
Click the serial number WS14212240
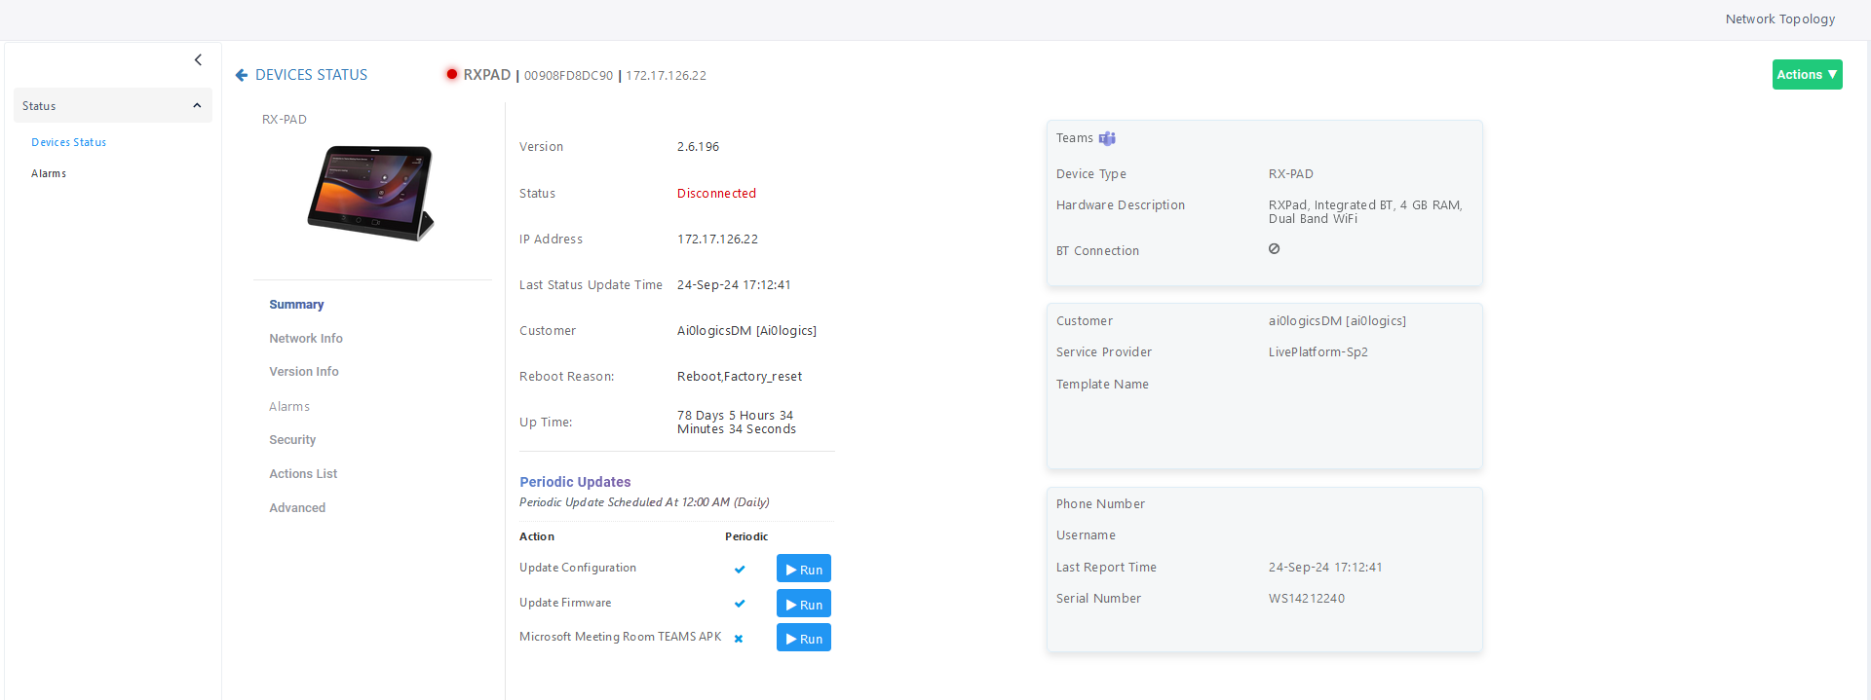click(1306, 599)
